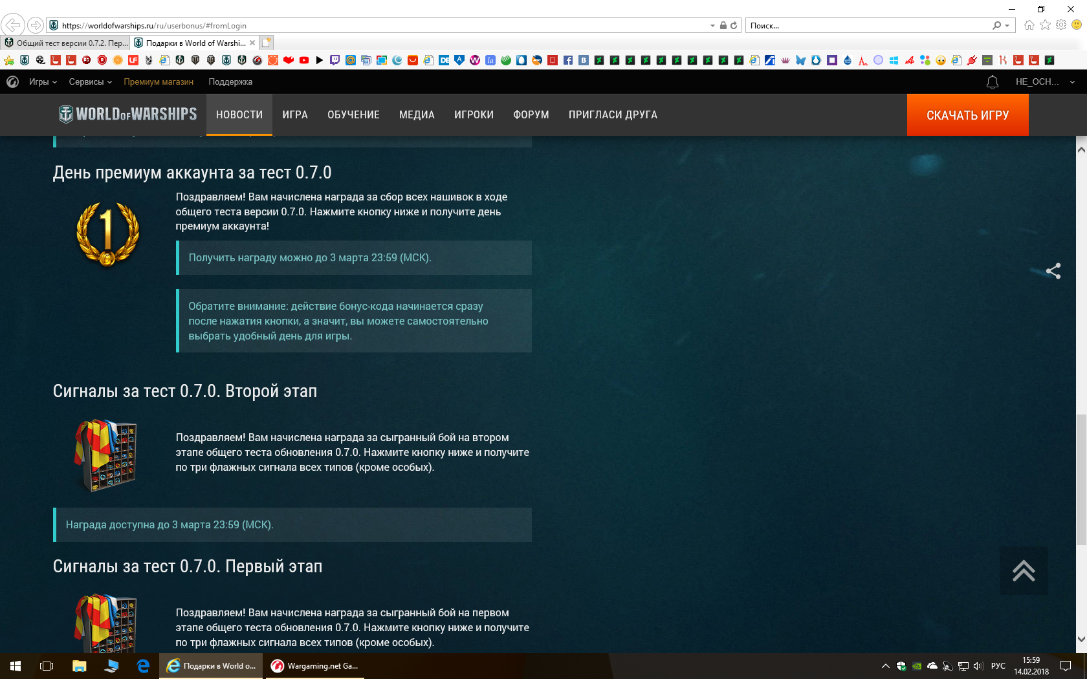The image size is (1087, 679).
Task: Refresh the page with reload icon
Action: point(734,26)
